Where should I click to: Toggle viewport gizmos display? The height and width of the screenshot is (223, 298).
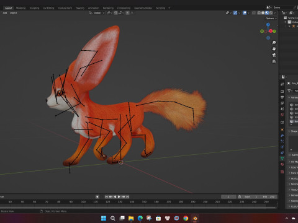(x=235, y=13)
